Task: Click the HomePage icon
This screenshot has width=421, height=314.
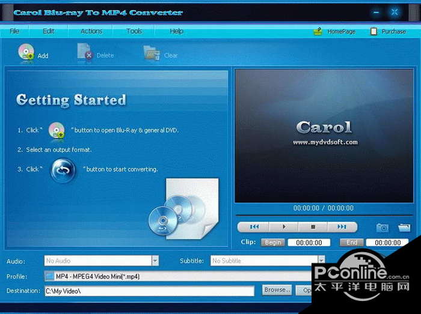Action: [x=318, y=31]
